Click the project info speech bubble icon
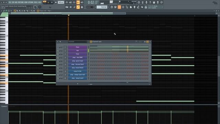This screenshot has width=220, height=124. [x=162, y=2]
